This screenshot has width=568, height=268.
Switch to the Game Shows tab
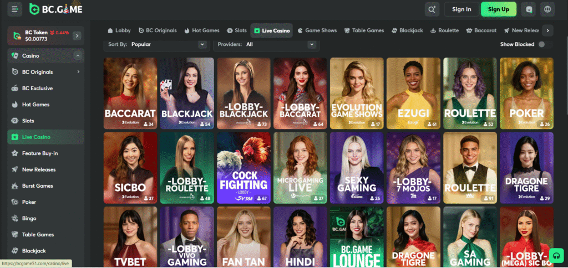[317, 30]
